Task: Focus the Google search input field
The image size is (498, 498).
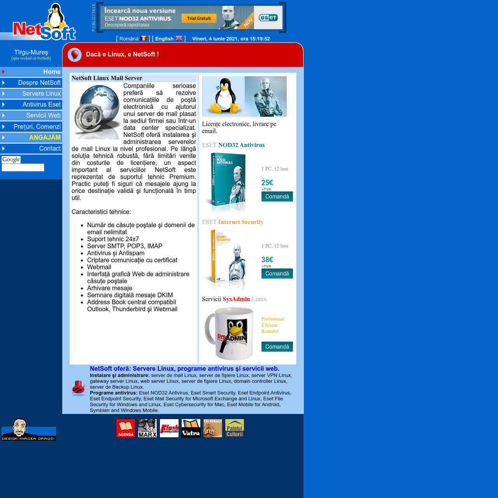Action: point(23,168)
